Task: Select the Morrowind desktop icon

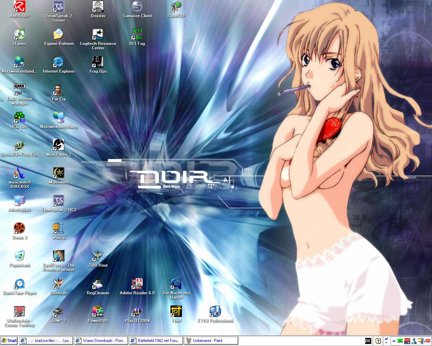Action: (59, 176)
